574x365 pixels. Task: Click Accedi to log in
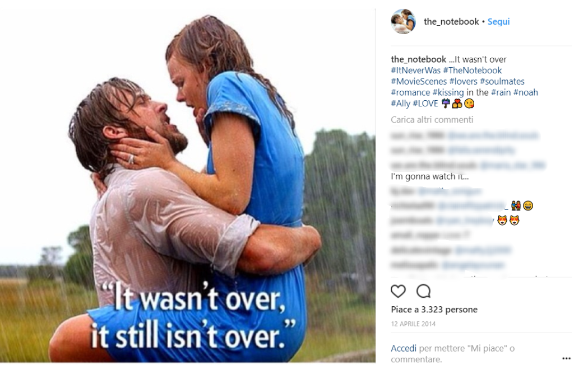404,348
